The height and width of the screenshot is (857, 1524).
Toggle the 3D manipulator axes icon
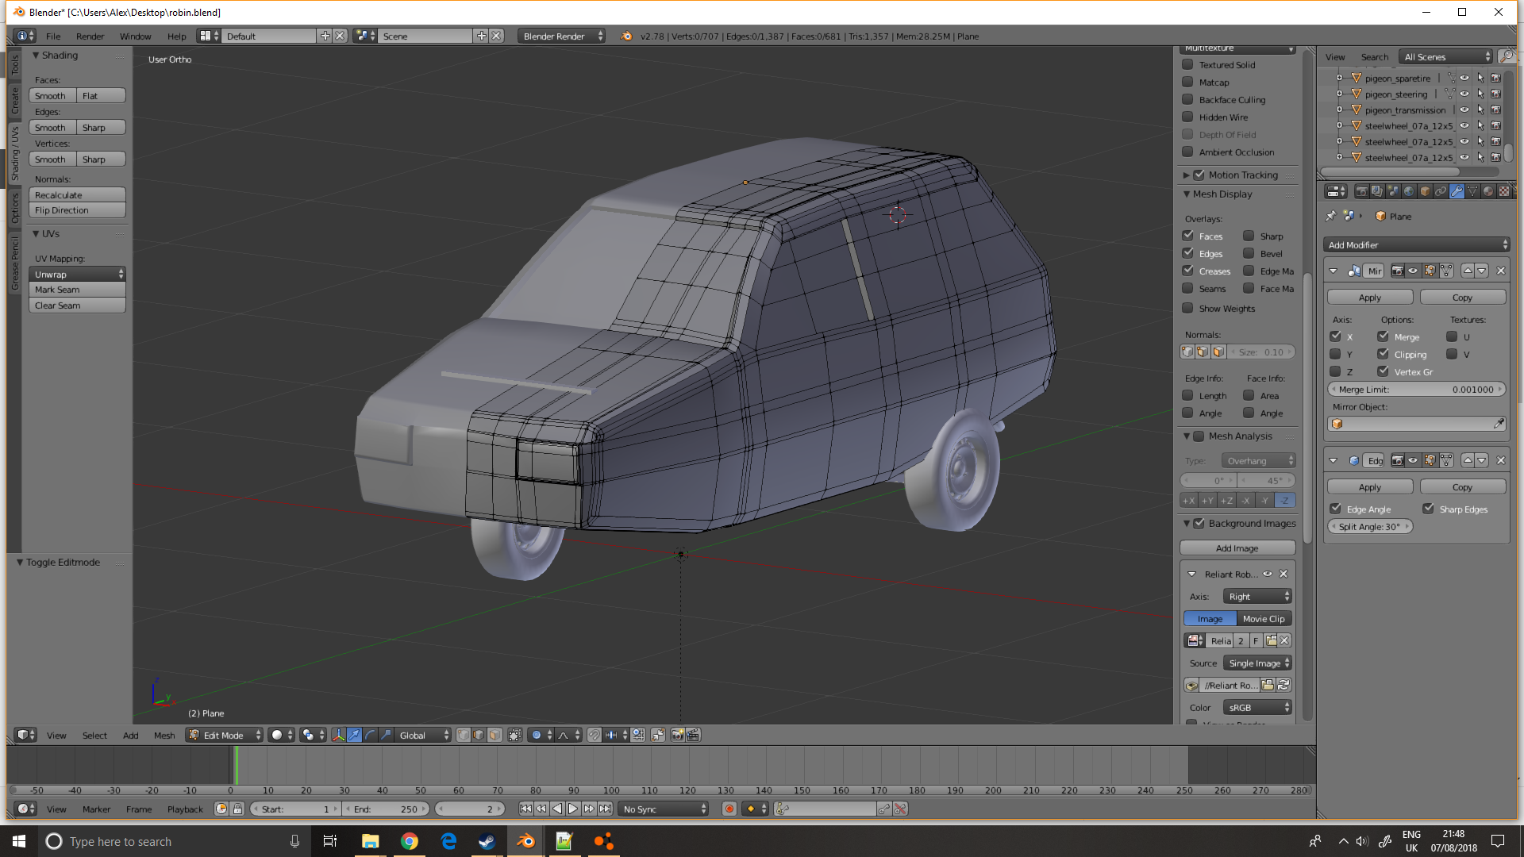(x=339, y=735)
